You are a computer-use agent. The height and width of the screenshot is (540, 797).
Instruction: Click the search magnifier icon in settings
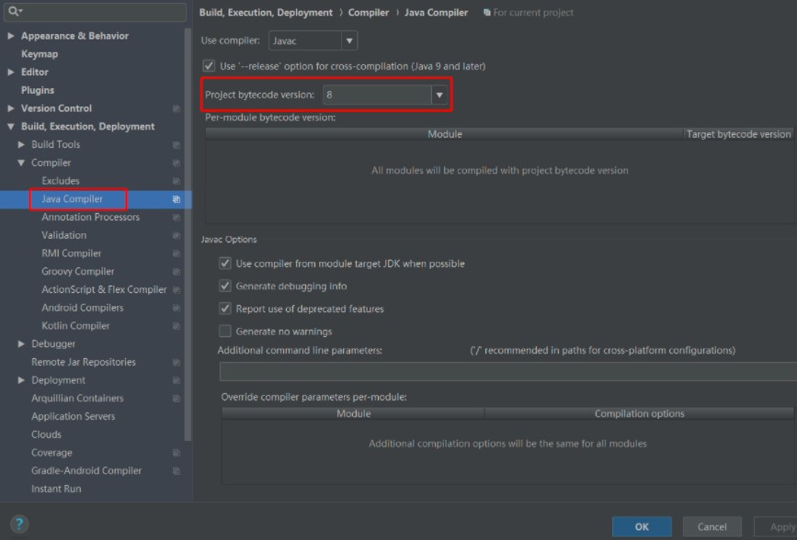(x=14, y=11)
